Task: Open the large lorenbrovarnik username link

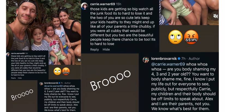Action: point(164,59)
